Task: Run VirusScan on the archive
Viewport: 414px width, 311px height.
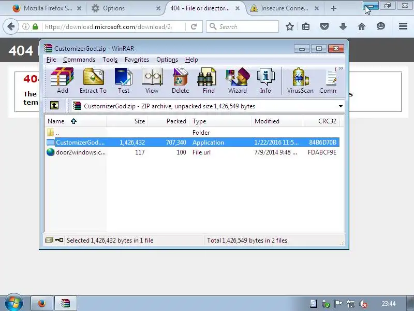Action: point(300,80)
